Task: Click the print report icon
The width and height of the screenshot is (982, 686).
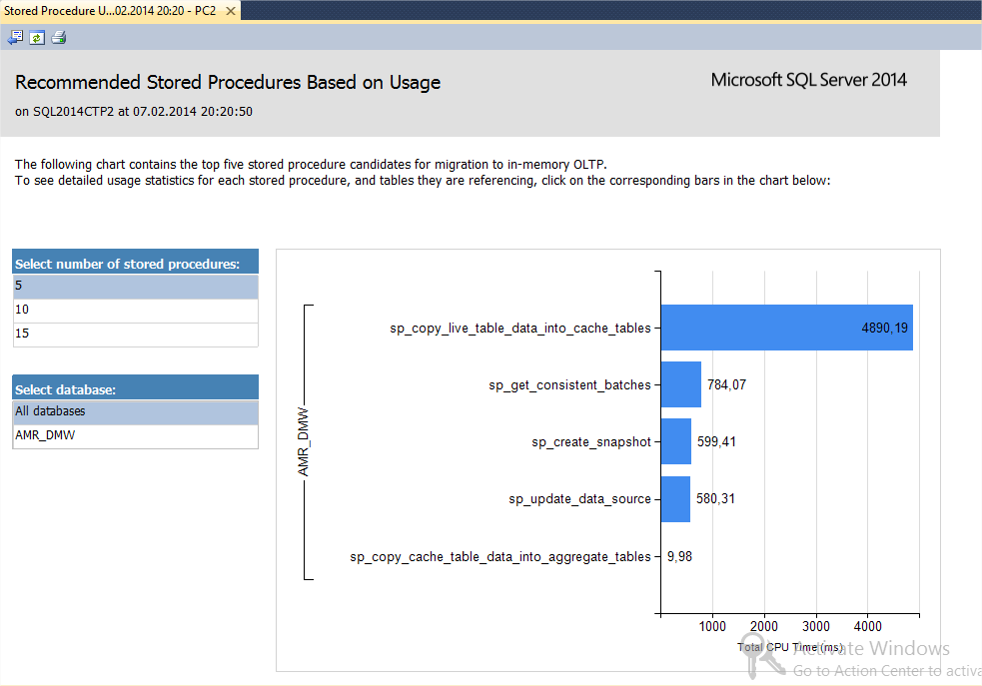Action: tap(59, 38)
